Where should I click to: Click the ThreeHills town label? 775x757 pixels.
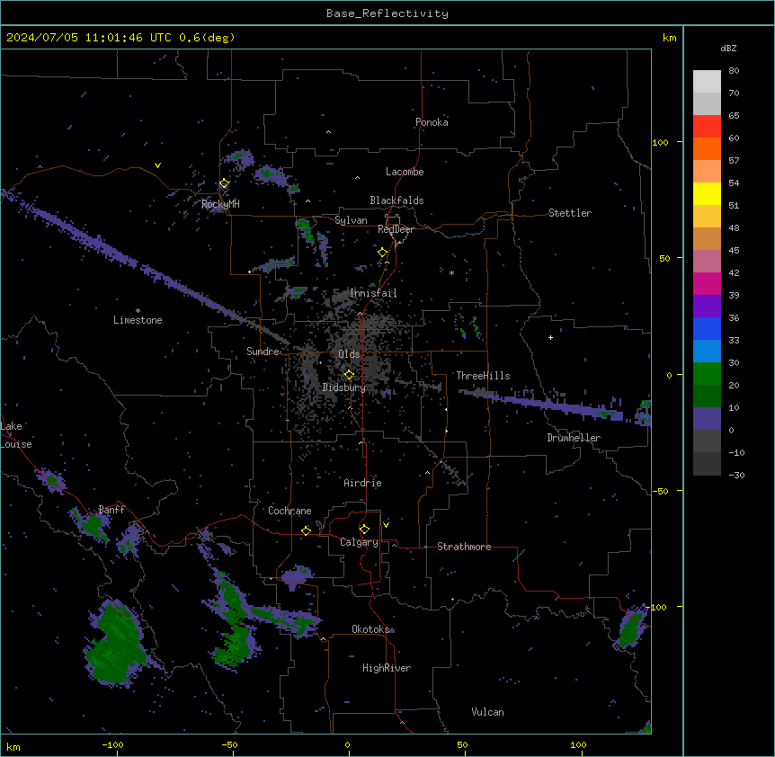[483, 376]
